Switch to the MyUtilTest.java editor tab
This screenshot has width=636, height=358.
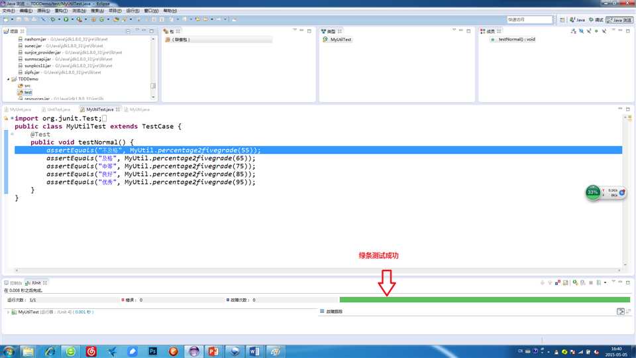tap(100, 109)
